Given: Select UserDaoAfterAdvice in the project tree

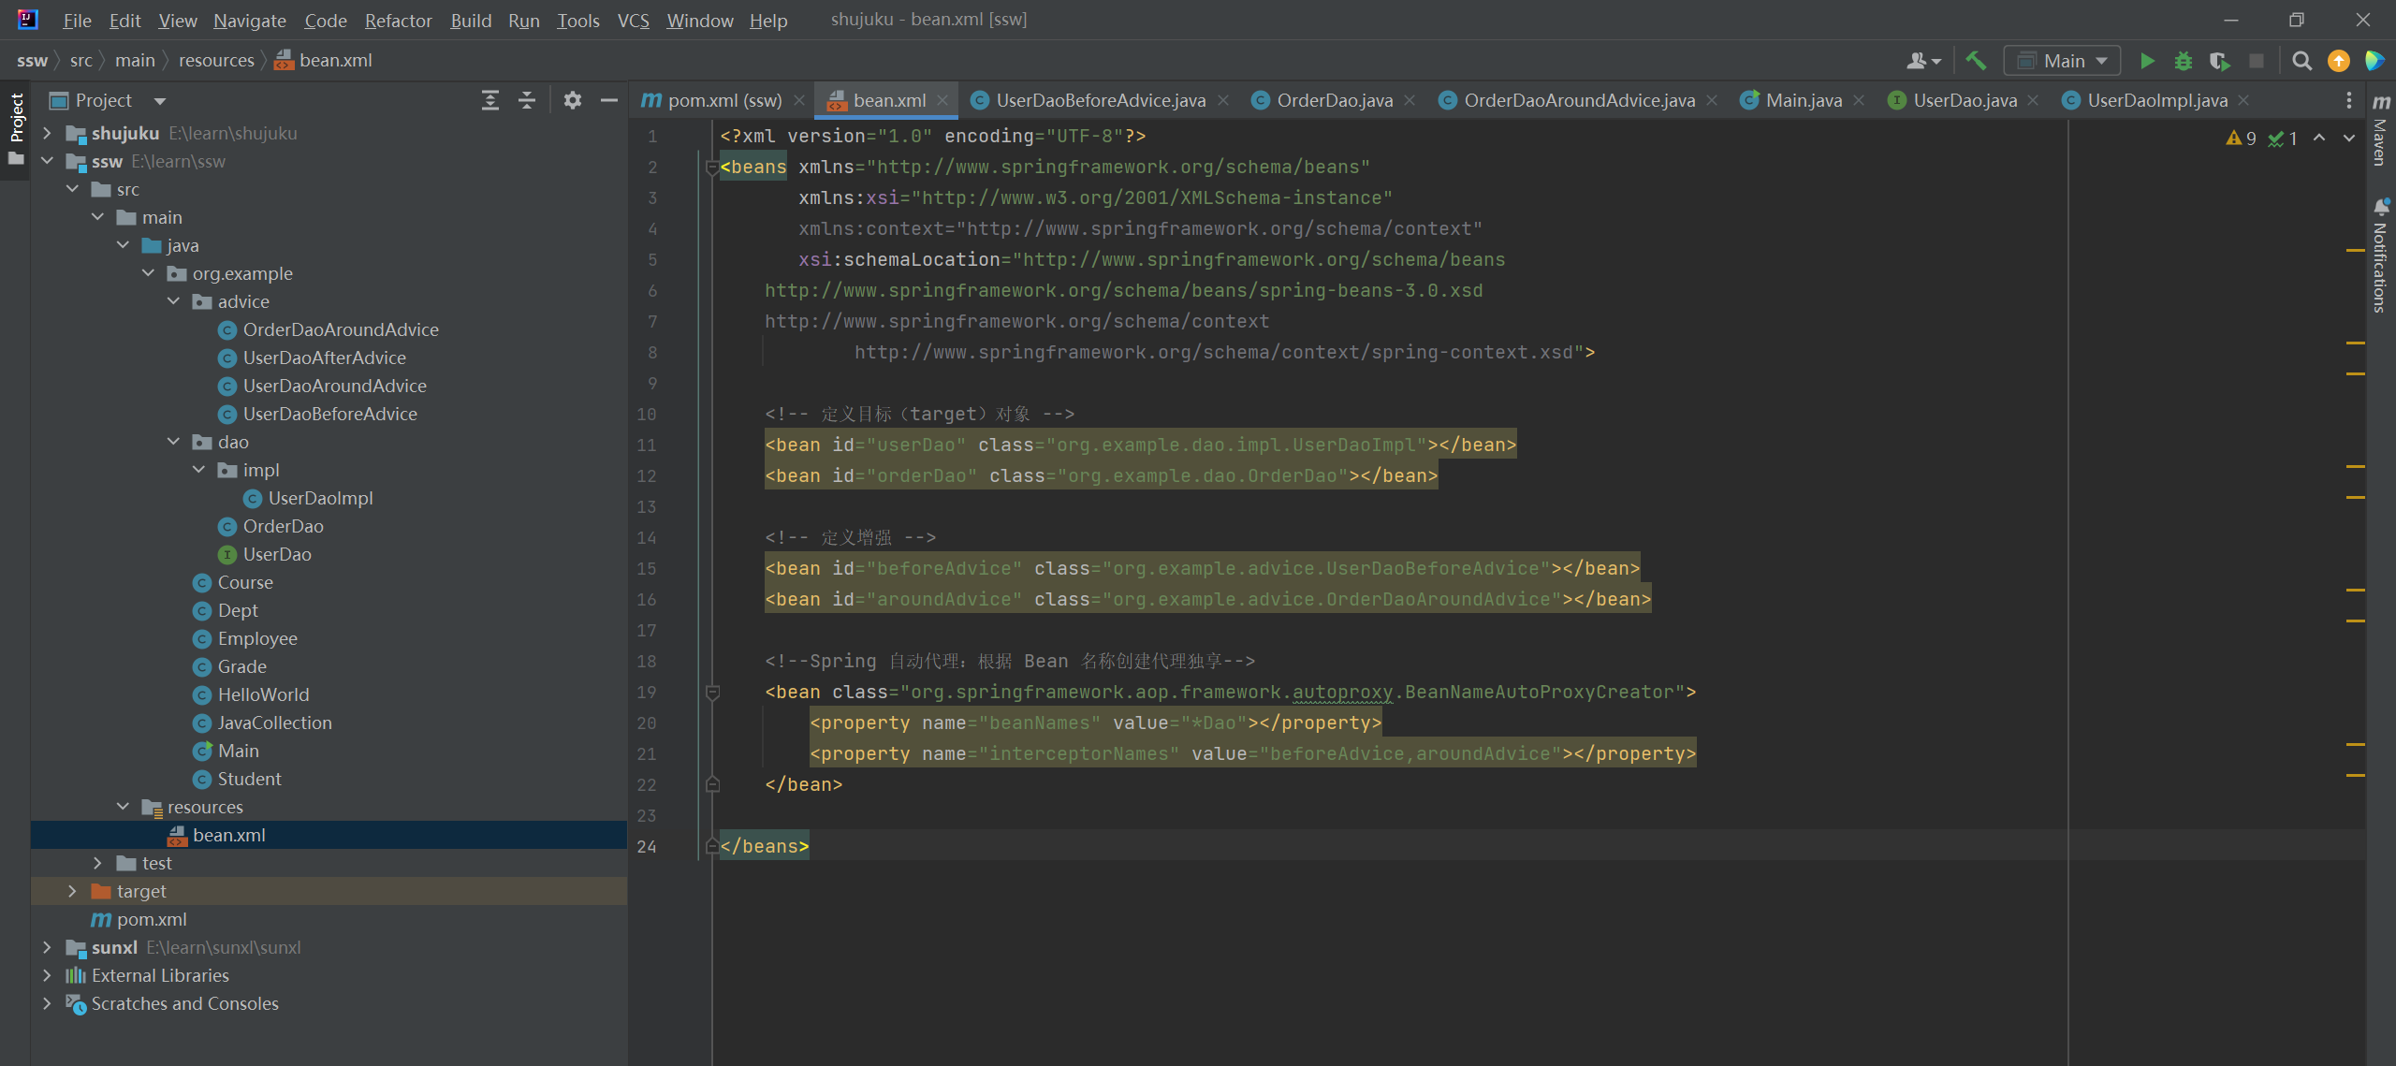Looking at the screenshot, I should click(324, 358).
